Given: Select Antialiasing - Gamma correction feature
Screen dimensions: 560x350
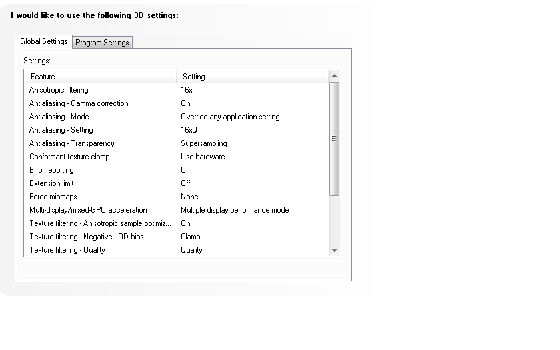Looking at the screenshot, I should [79, 103].
